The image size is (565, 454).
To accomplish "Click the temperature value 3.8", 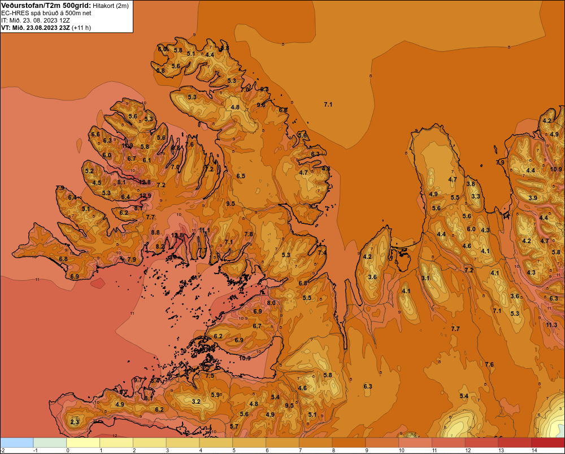I will [471, 184].
